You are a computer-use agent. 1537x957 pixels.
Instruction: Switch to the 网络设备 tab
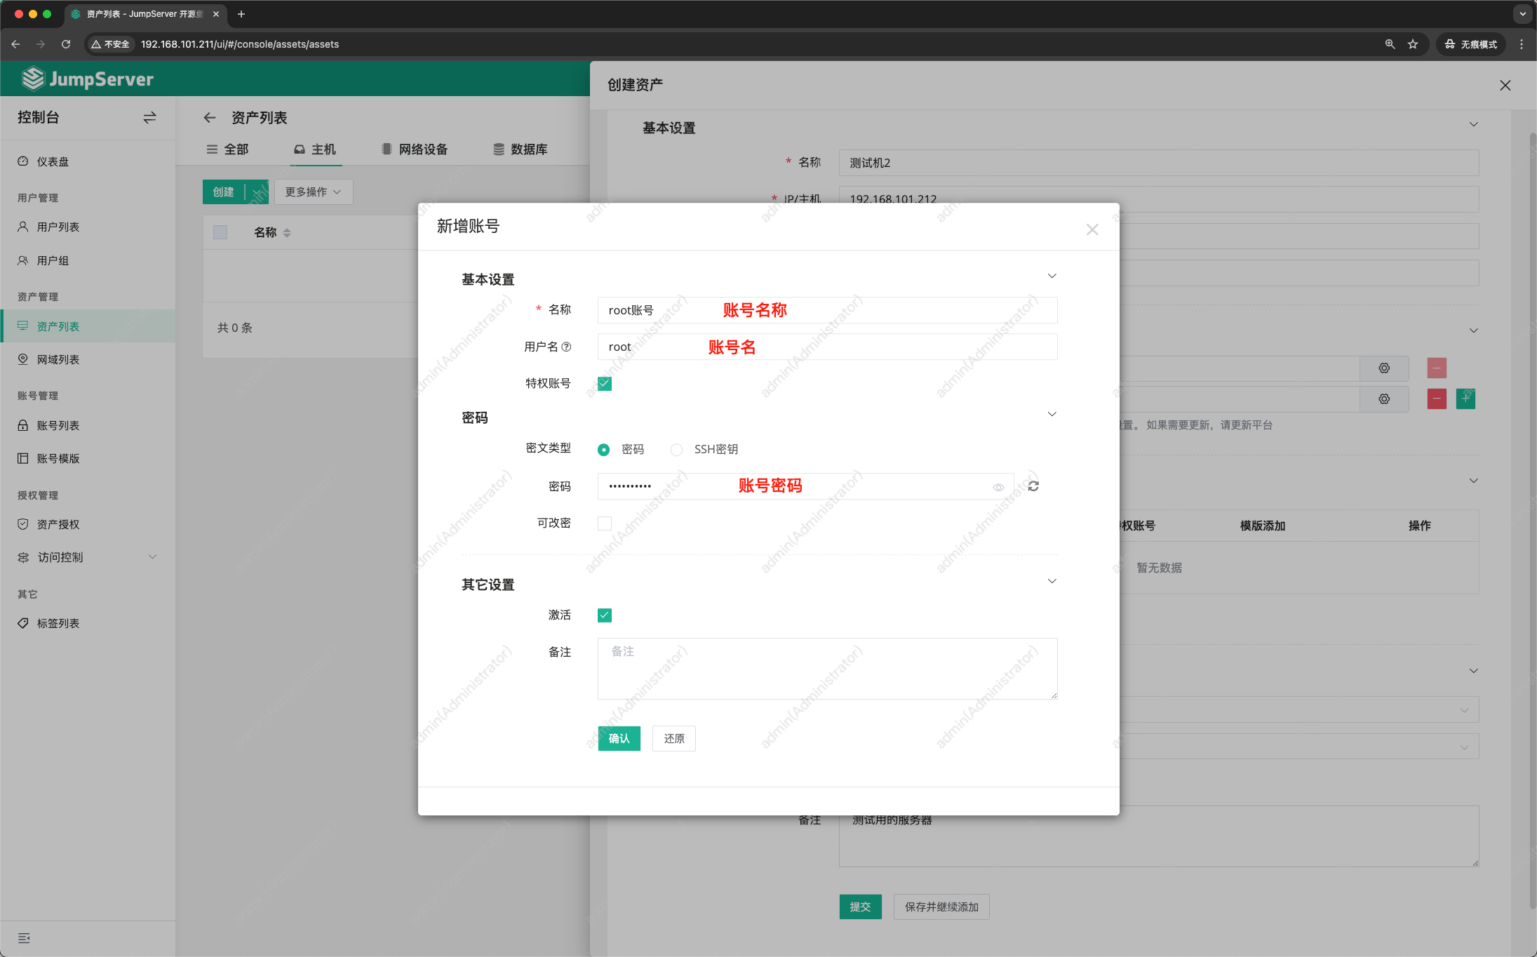(423, 149)
